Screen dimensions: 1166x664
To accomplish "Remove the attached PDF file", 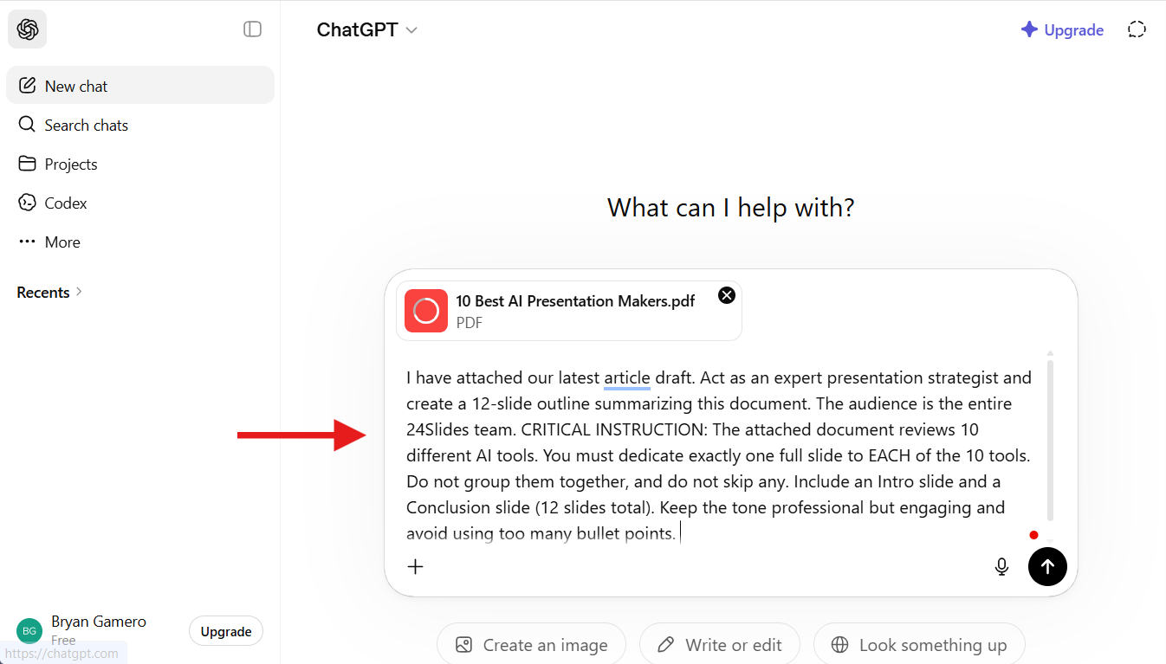I will [727, 295].
